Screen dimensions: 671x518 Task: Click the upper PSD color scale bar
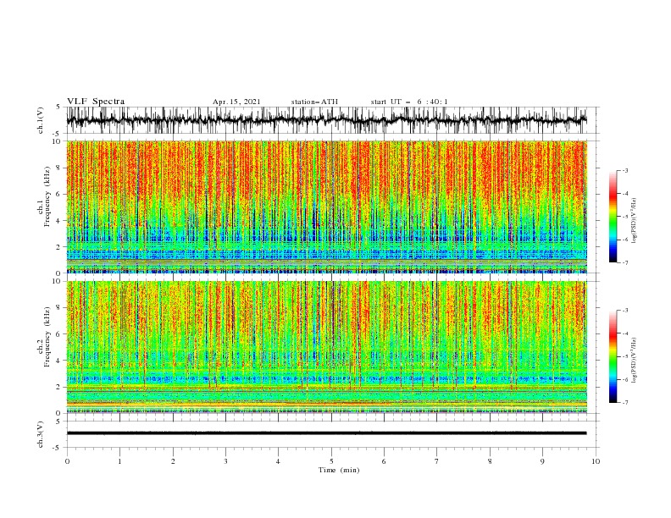click(x=613, y=217)
